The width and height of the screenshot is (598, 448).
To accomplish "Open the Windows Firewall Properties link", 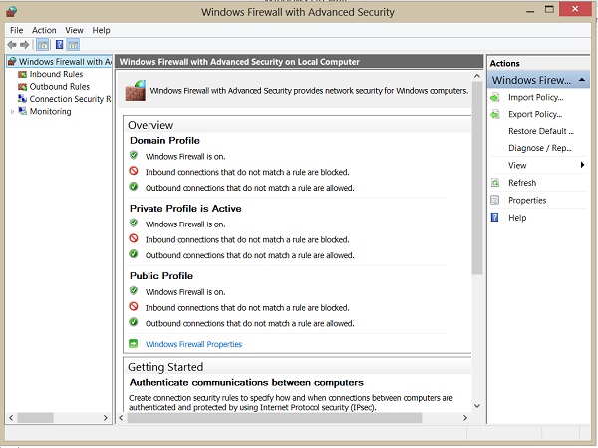I will tap(193, 344).
